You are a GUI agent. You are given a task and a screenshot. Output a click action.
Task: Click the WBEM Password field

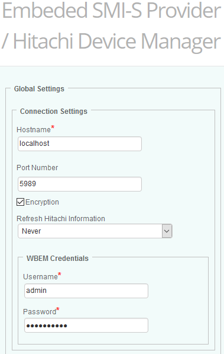coord(86,326)
